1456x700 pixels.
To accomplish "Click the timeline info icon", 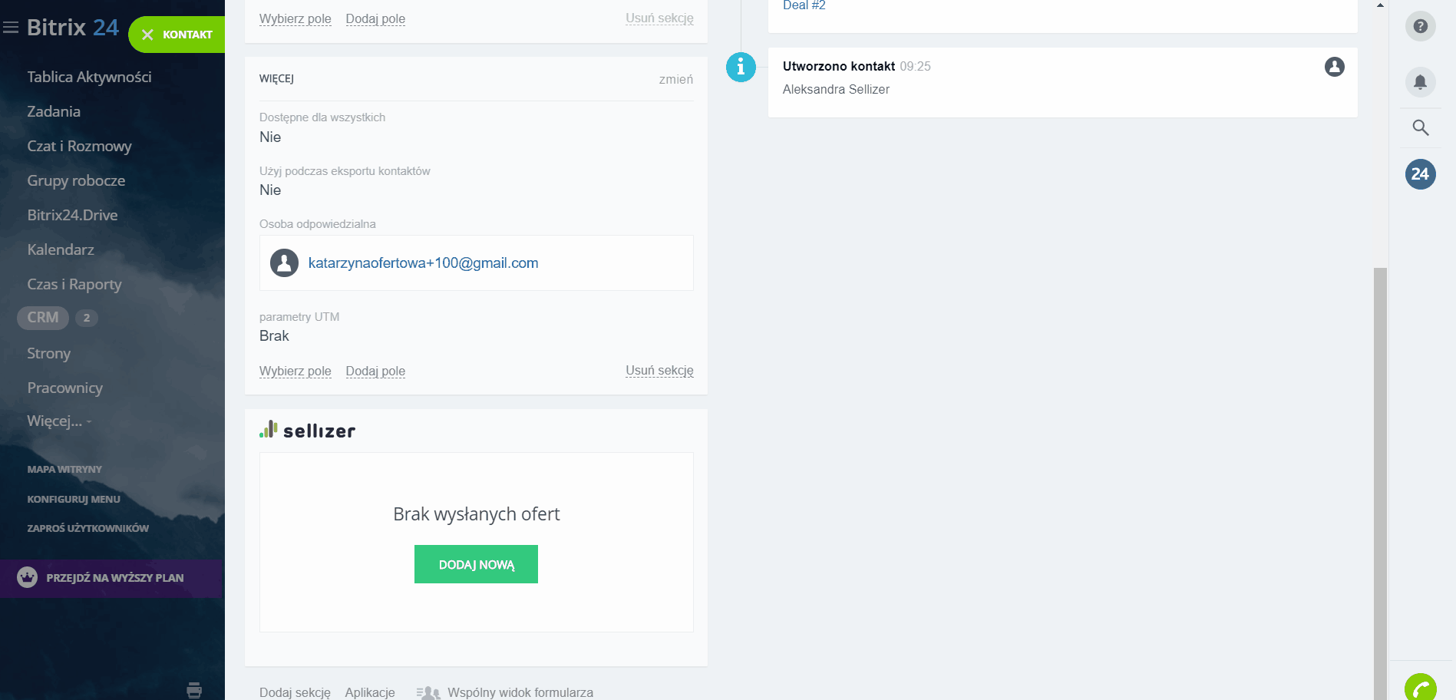I will coord(741,68).
